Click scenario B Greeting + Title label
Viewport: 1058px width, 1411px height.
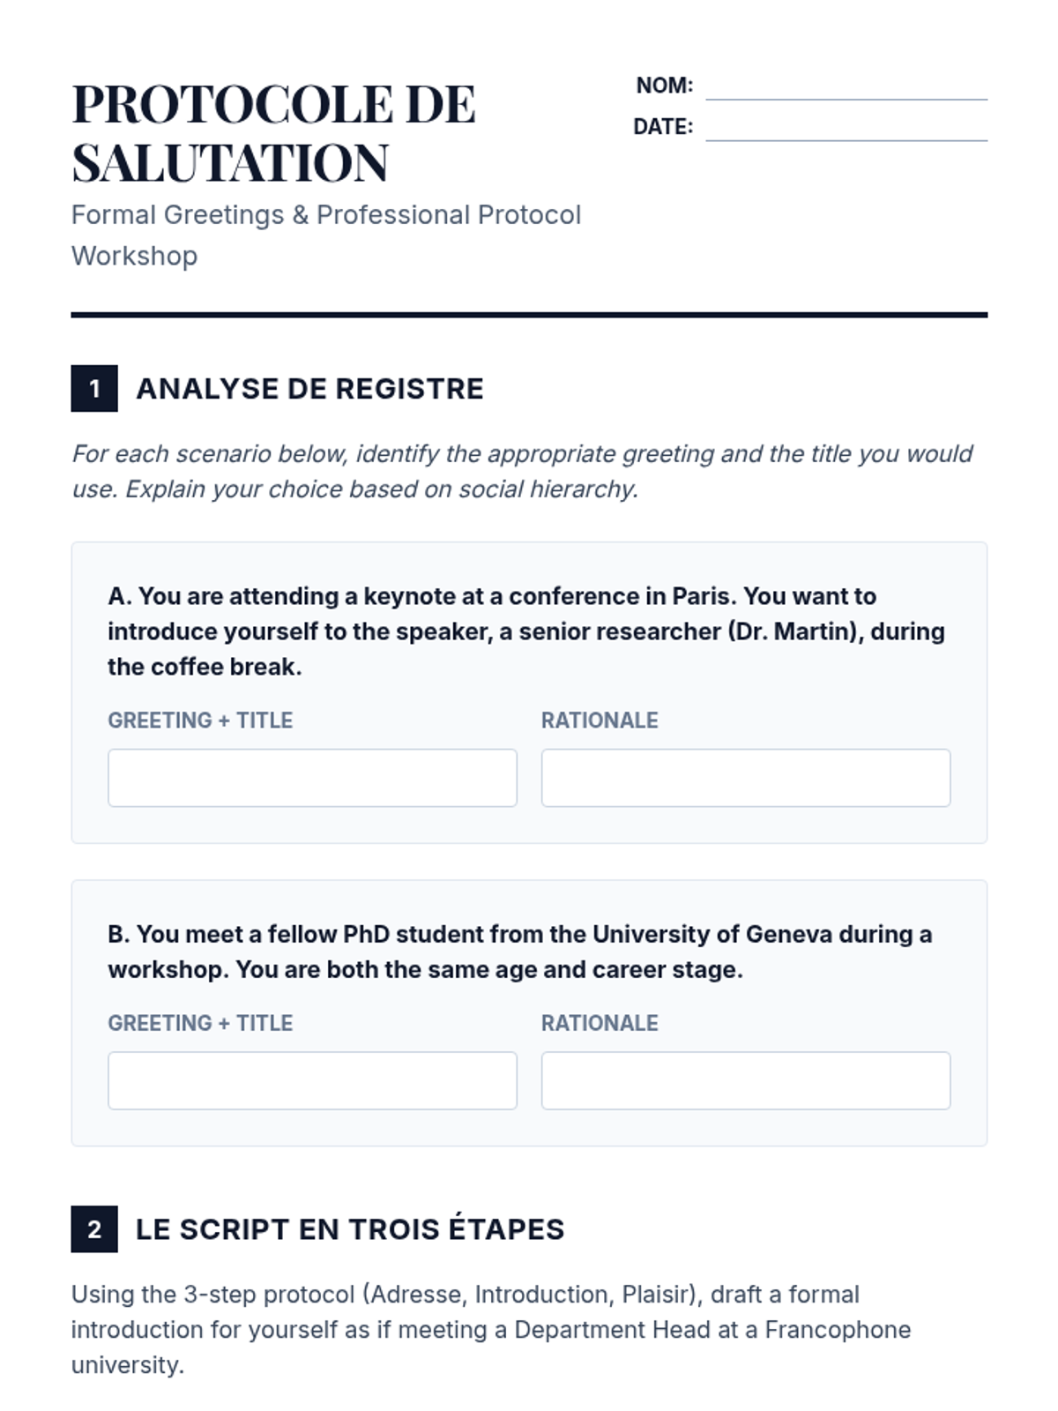(200, 1023)
